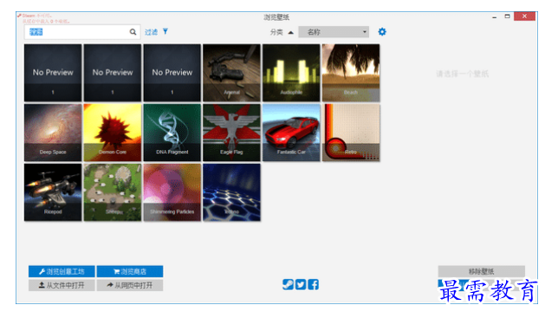Close the 浏览壁纸 window
Image resolution: width=545 pixels, height=318 pixels.
click(524, 16)
